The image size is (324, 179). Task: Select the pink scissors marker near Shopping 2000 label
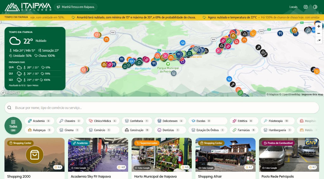tap(219, 50)
